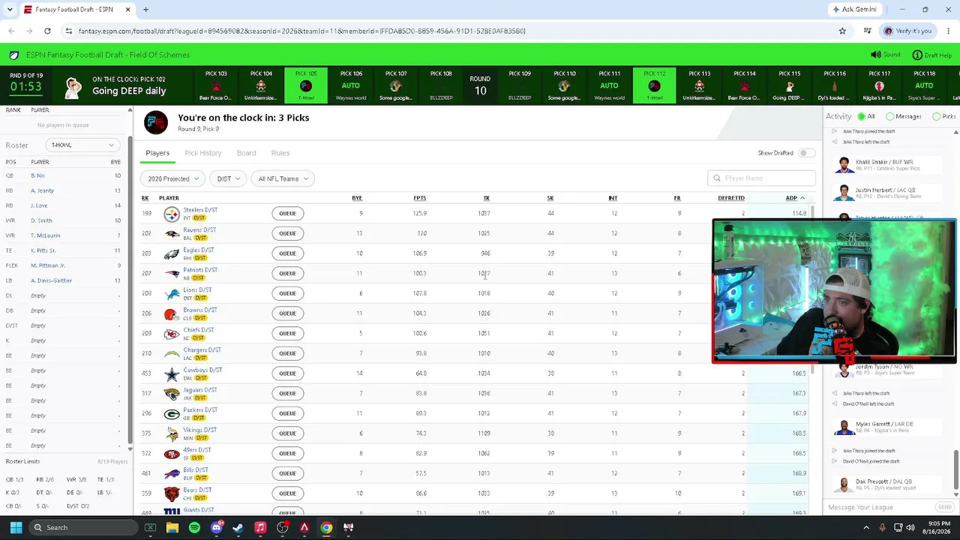This screenshot has height=540, width=960.
Task: Switch to the Pick History tab
Action: coord(203,153)
